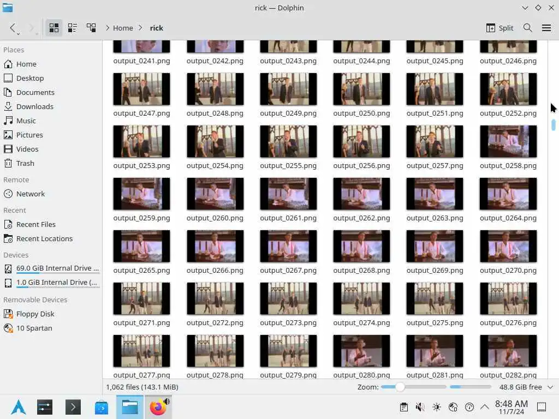Click file name output_0255.png

pyautogui.click(x=288, y=166)
